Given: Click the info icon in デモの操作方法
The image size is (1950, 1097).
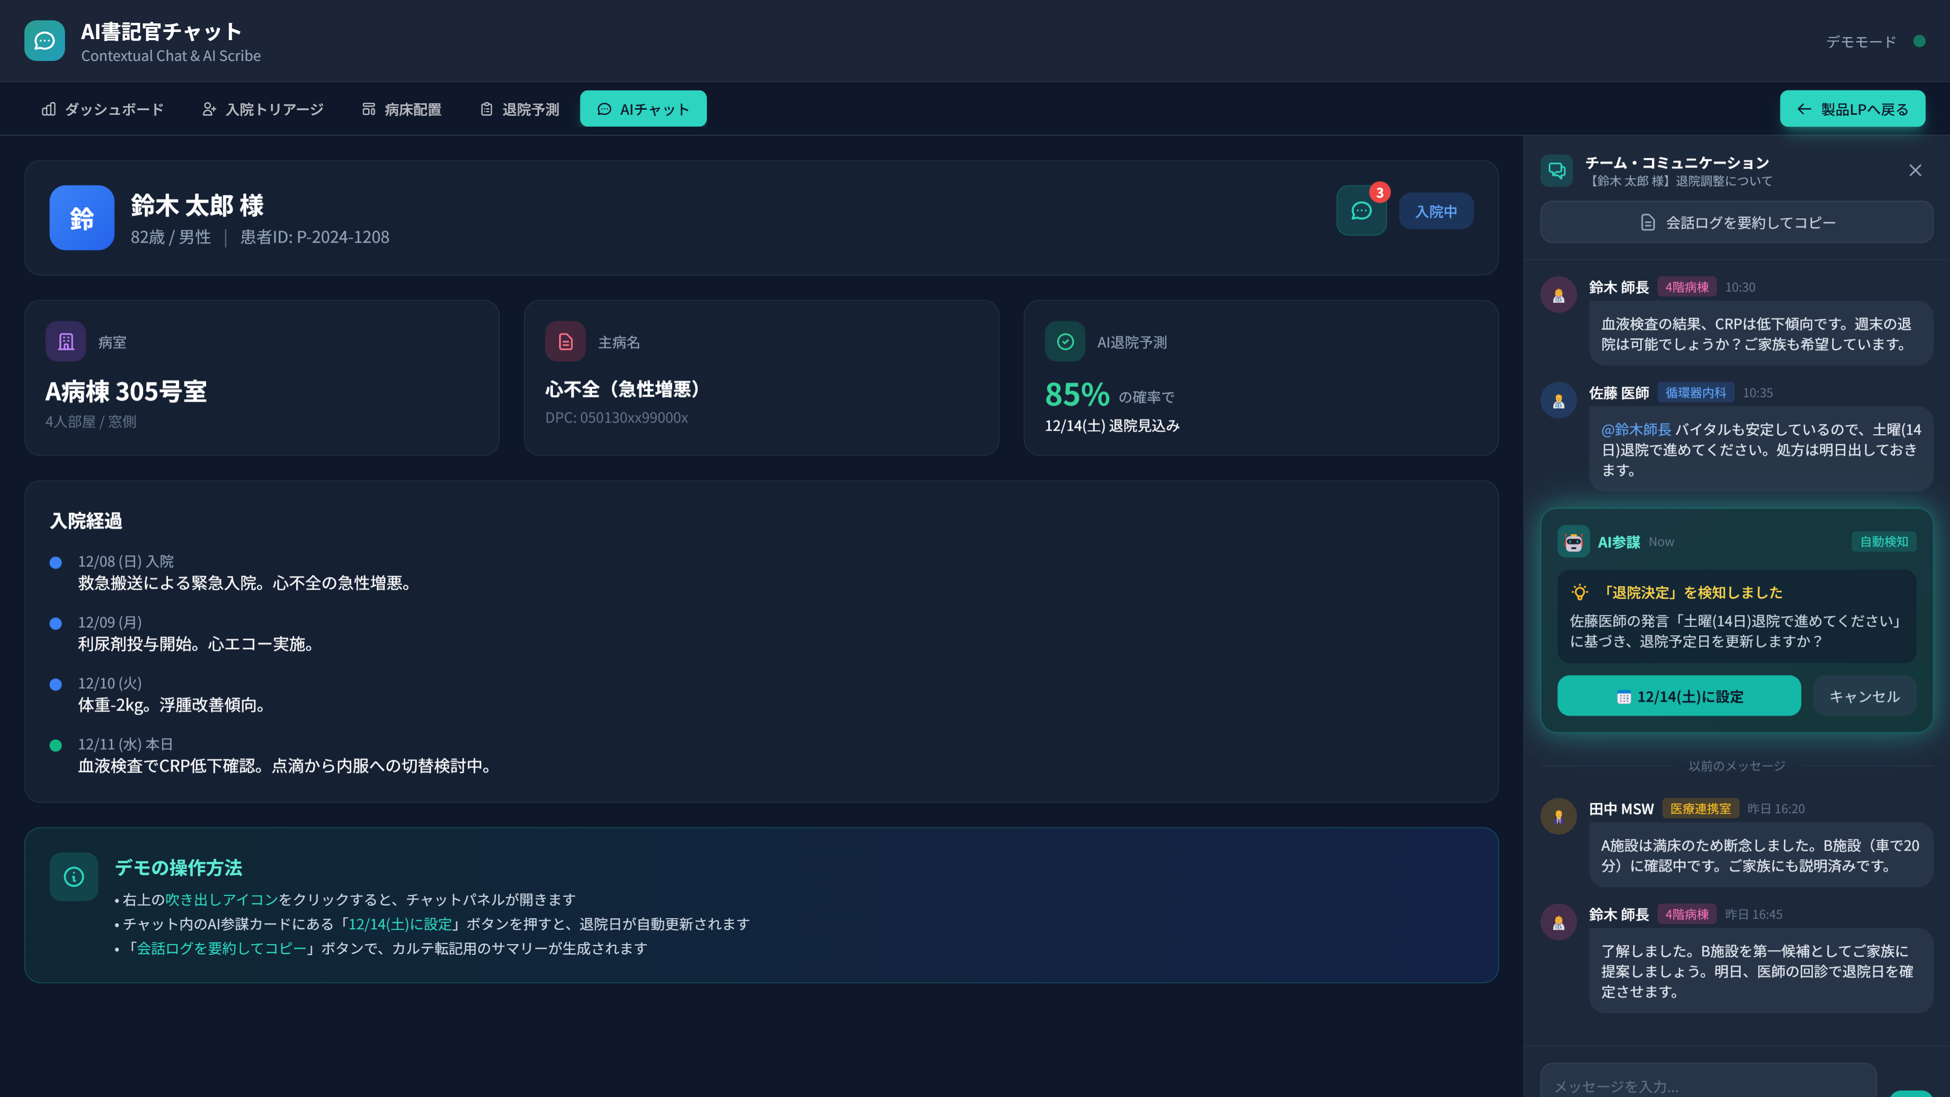Looking at the screenshot, I should click(74, 877).
